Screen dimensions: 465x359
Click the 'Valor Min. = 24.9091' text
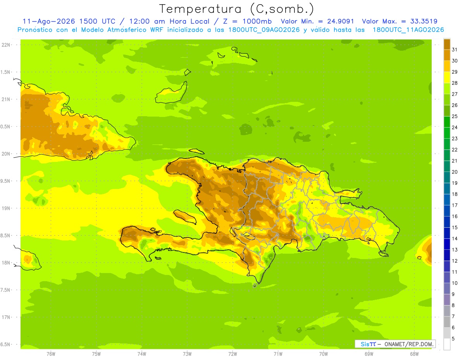click(317, 21)
